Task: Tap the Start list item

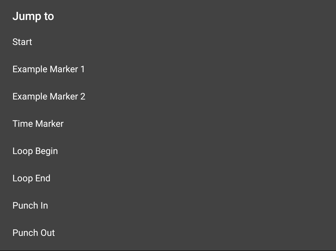Action: (22, 42)
